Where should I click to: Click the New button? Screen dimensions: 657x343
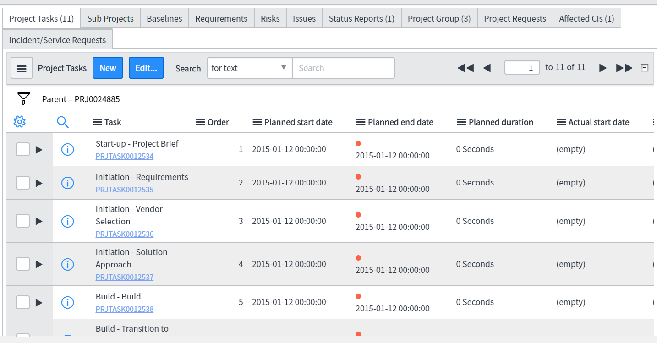[x=108, y=68]
